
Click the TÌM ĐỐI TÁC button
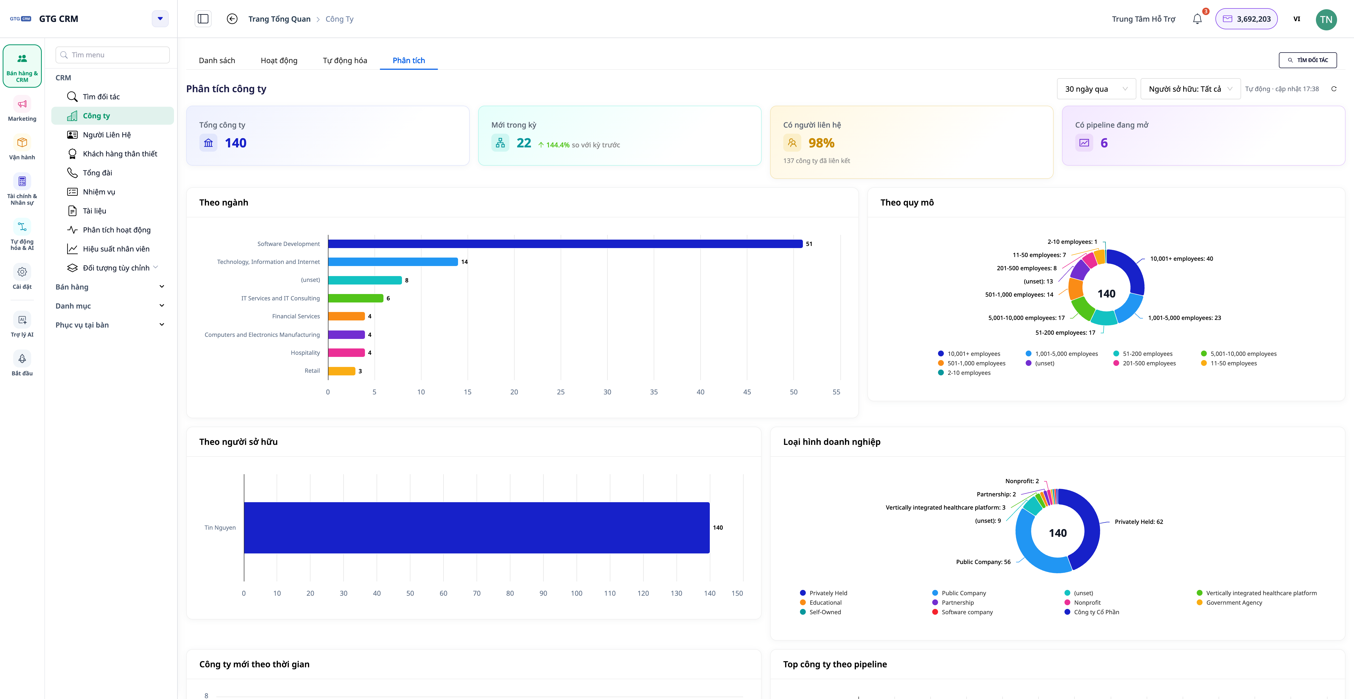tap(1307, 60)
